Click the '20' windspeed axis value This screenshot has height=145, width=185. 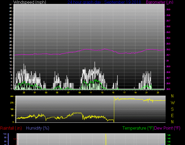point(10,55)
